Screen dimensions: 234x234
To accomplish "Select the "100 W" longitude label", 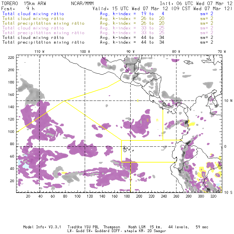I will point(85,52).
